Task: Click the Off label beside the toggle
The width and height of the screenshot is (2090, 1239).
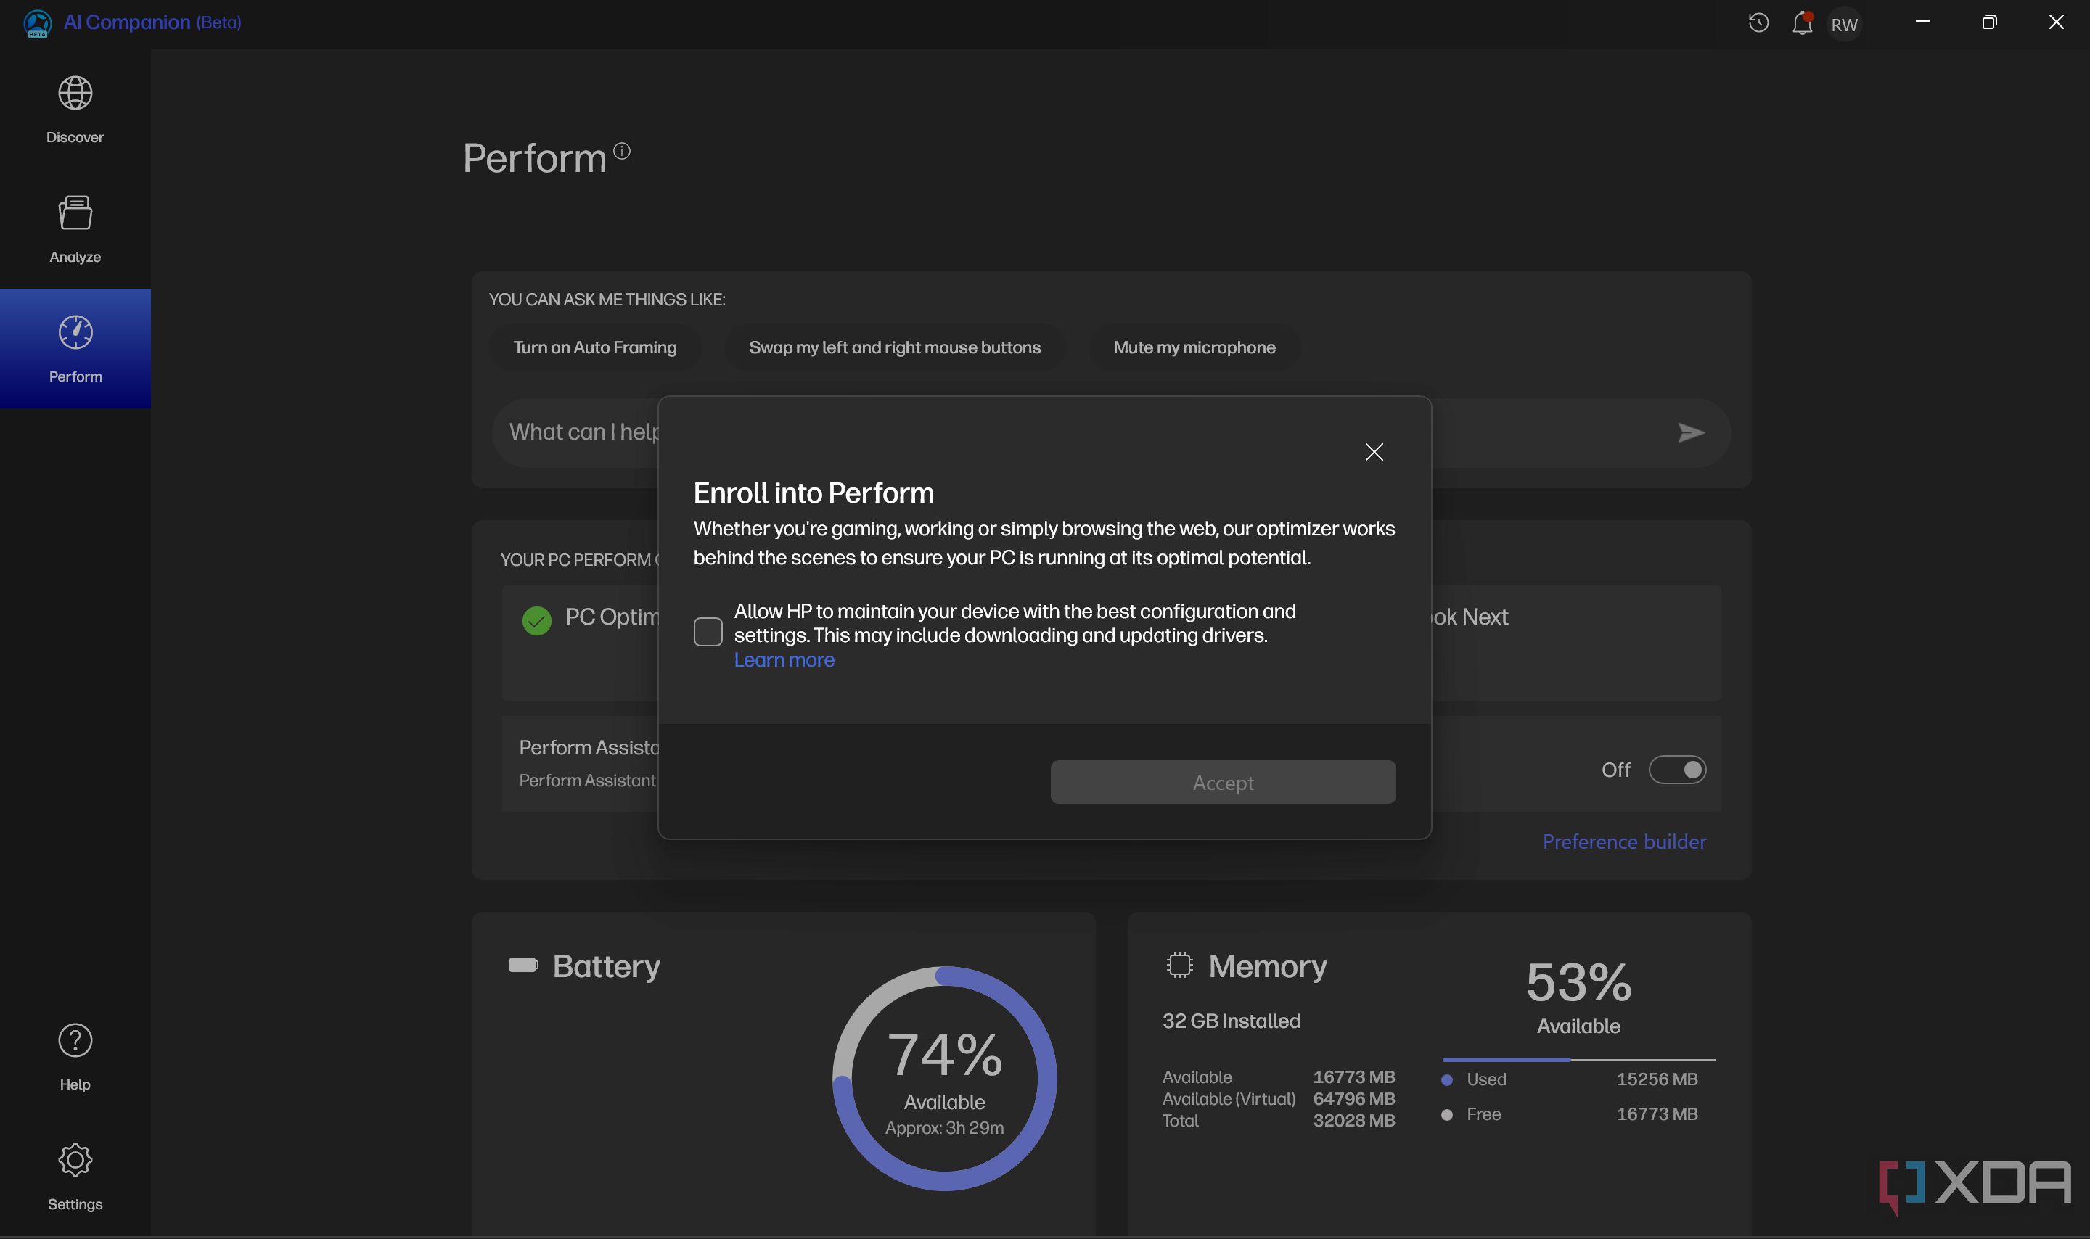Action: [1615, 770]
